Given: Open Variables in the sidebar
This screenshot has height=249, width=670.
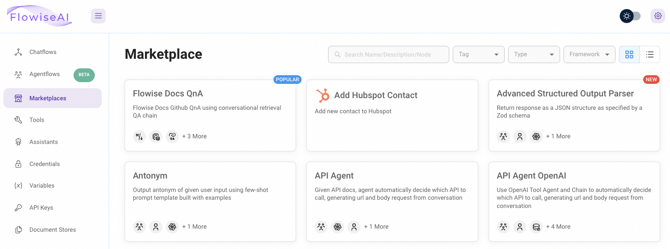Looking at the screenshot, I should [52, 185].
